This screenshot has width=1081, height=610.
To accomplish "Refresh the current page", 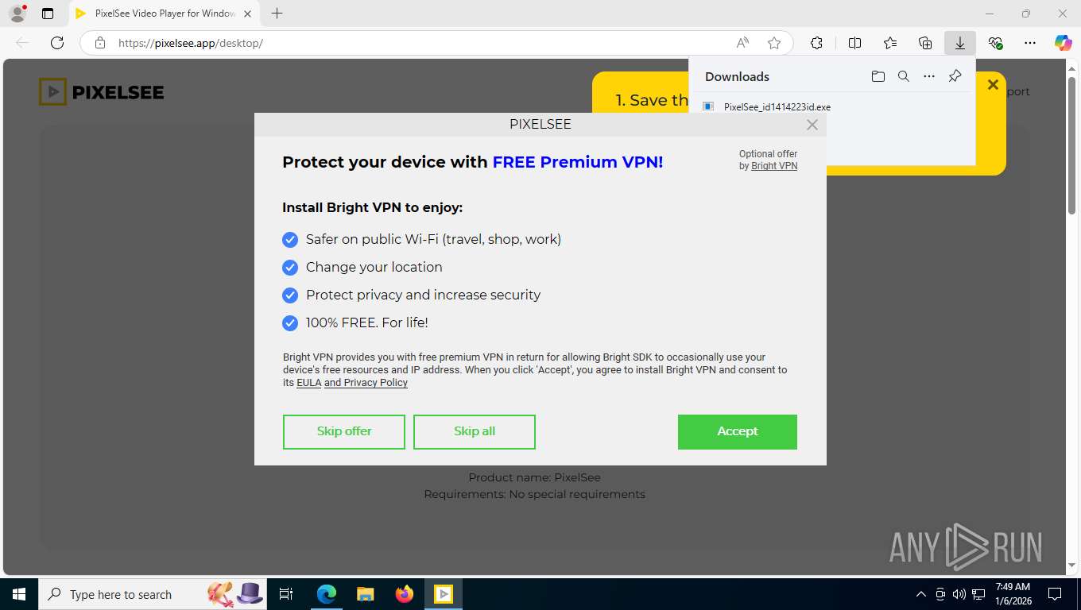I will click(x=57, y=43).
